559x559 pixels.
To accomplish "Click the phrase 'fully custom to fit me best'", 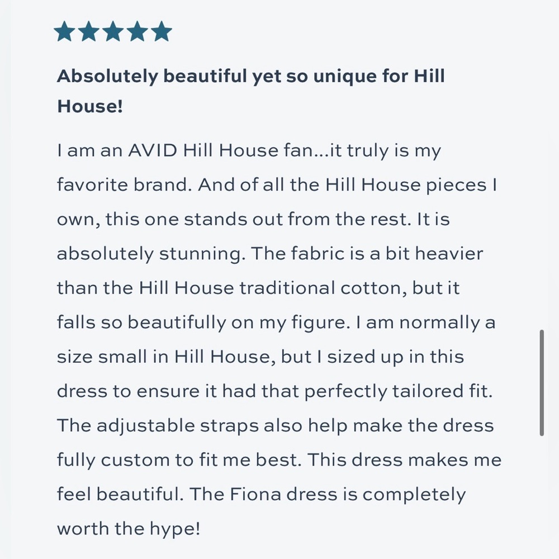I will [177, 460].
